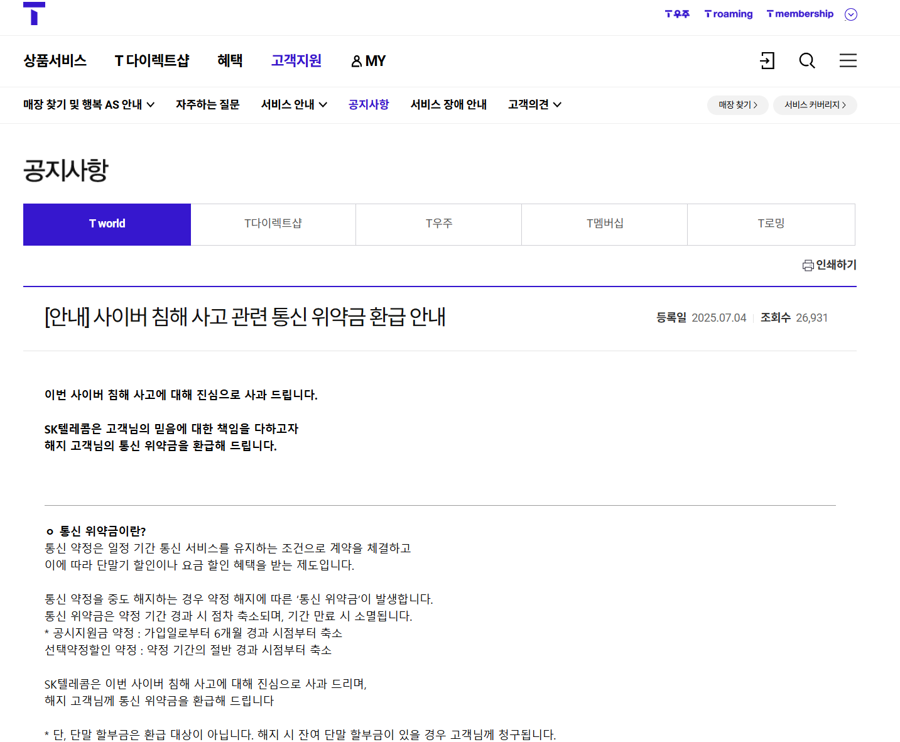Click the view count 26,931

click(812, 318)
